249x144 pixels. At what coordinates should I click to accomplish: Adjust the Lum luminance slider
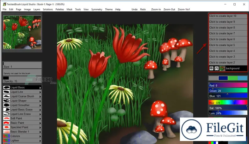(x=228, y=113)
